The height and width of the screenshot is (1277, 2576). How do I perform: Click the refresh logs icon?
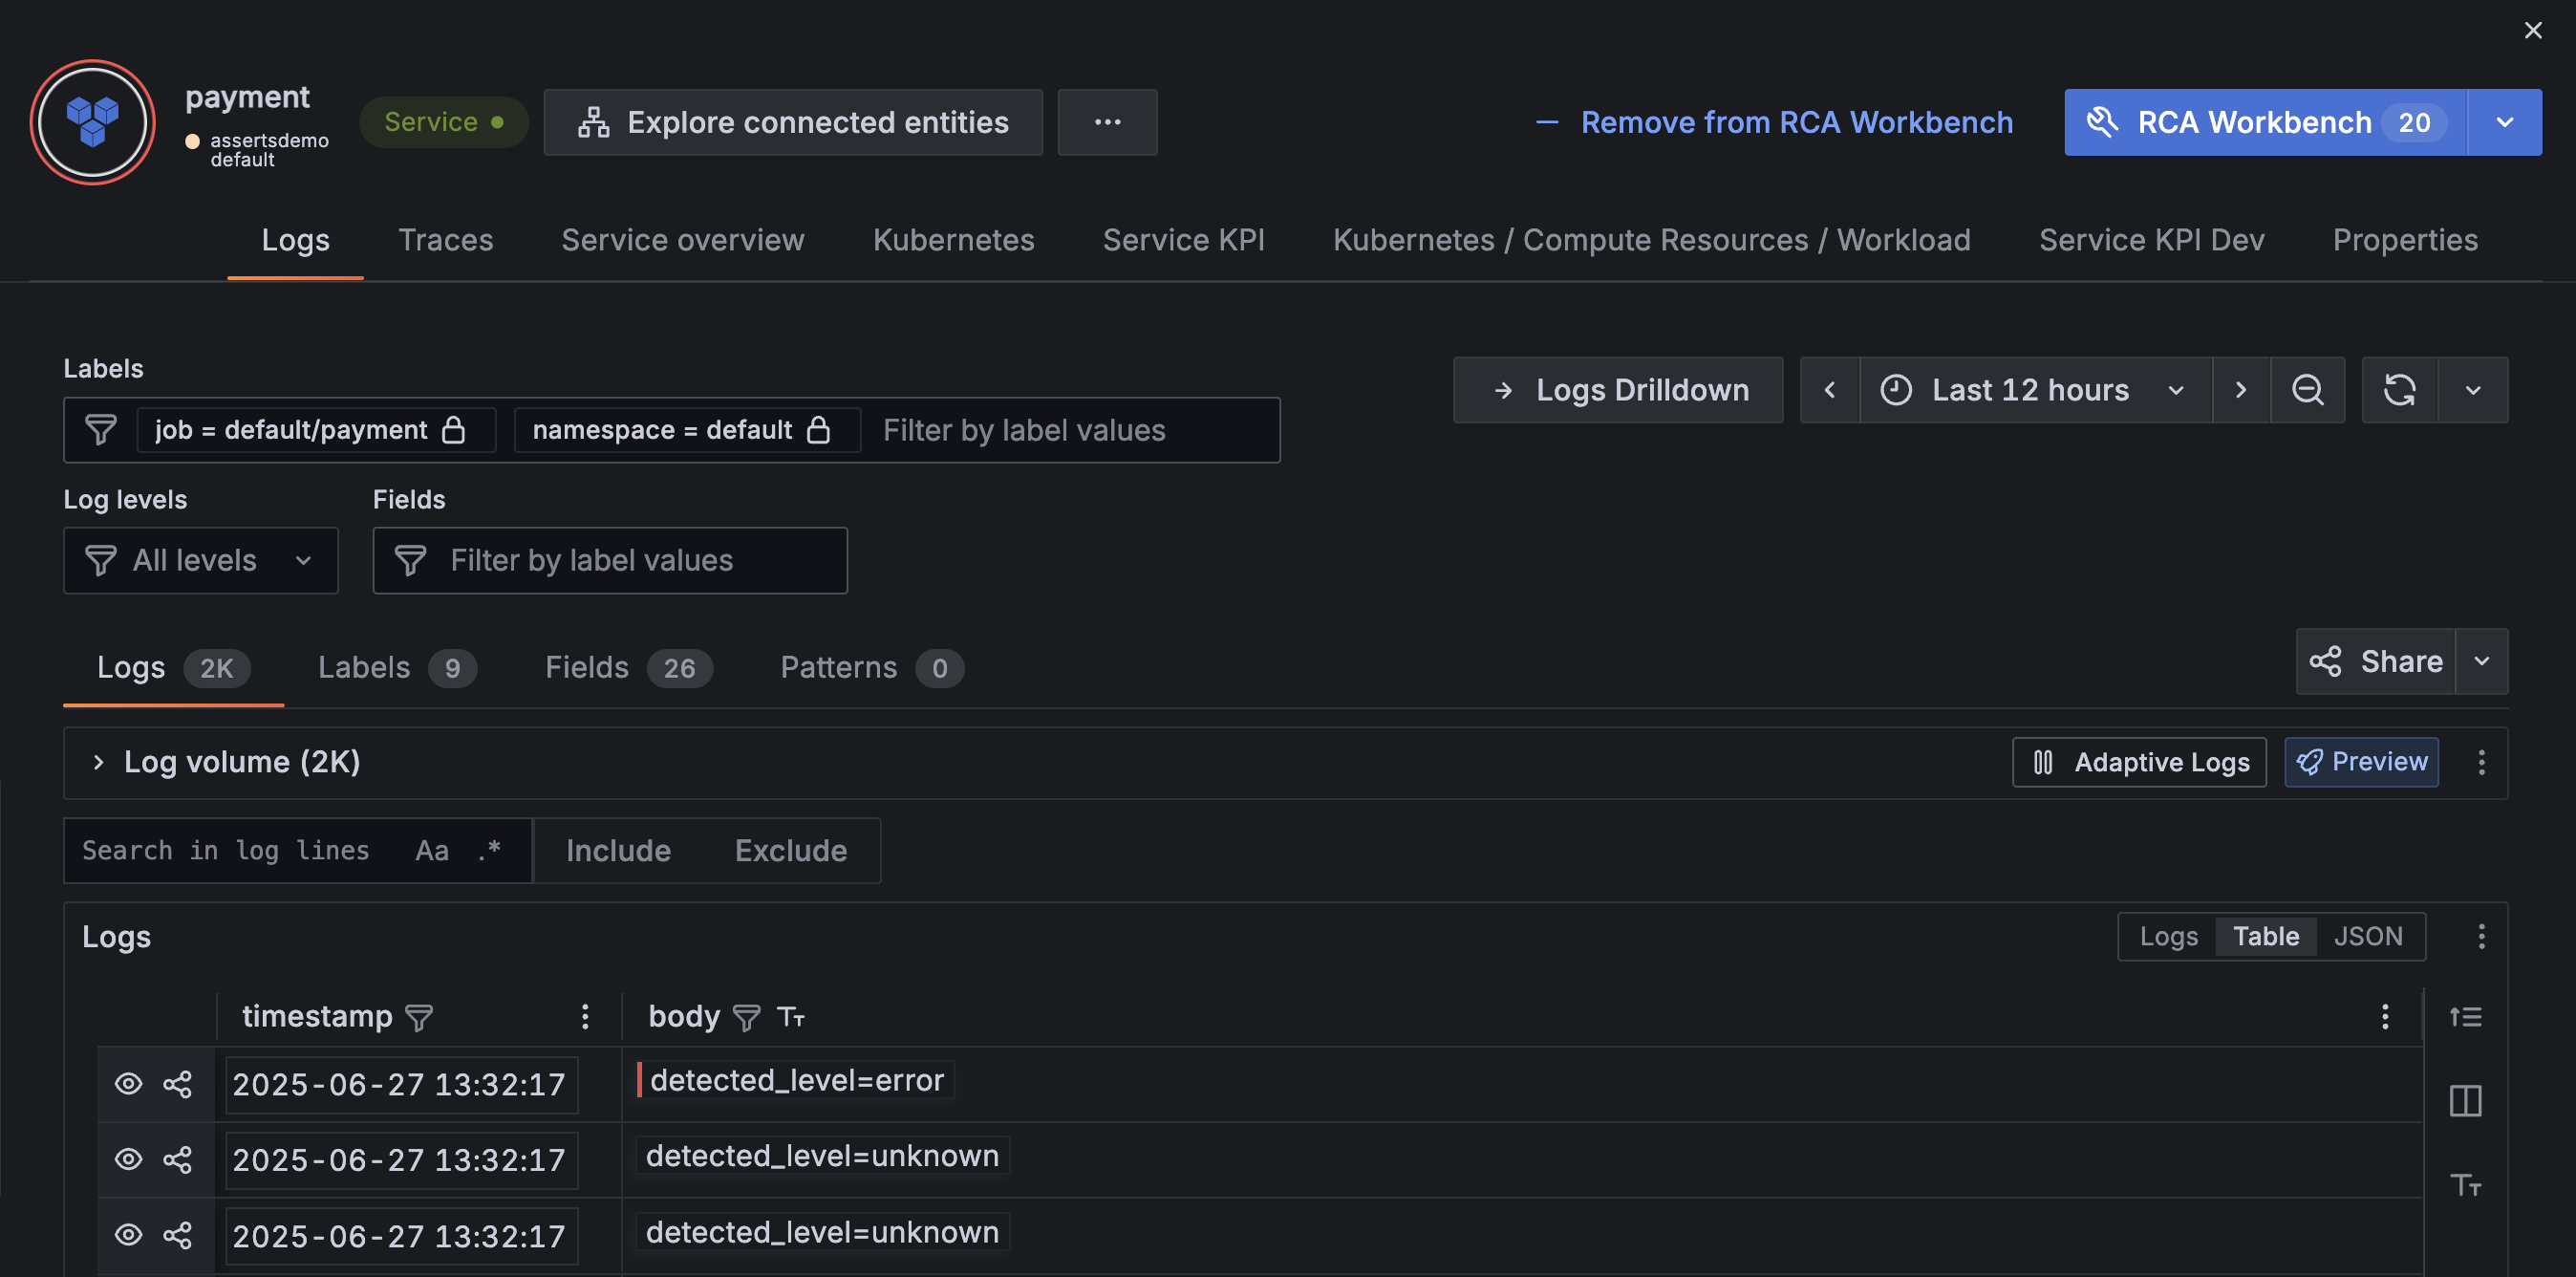click(x=2399, y=390)
